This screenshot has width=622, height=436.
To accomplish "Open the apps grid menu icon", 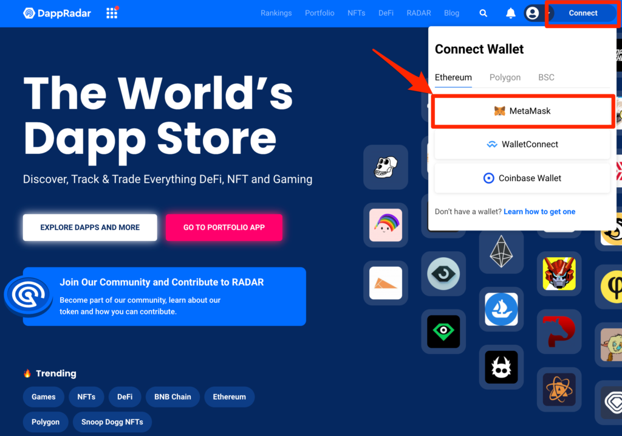I will (112, 13).
